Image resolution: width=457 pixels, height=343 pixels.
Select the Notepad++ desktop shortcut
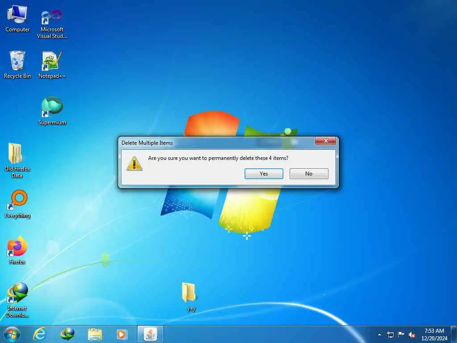pos(52,64)
